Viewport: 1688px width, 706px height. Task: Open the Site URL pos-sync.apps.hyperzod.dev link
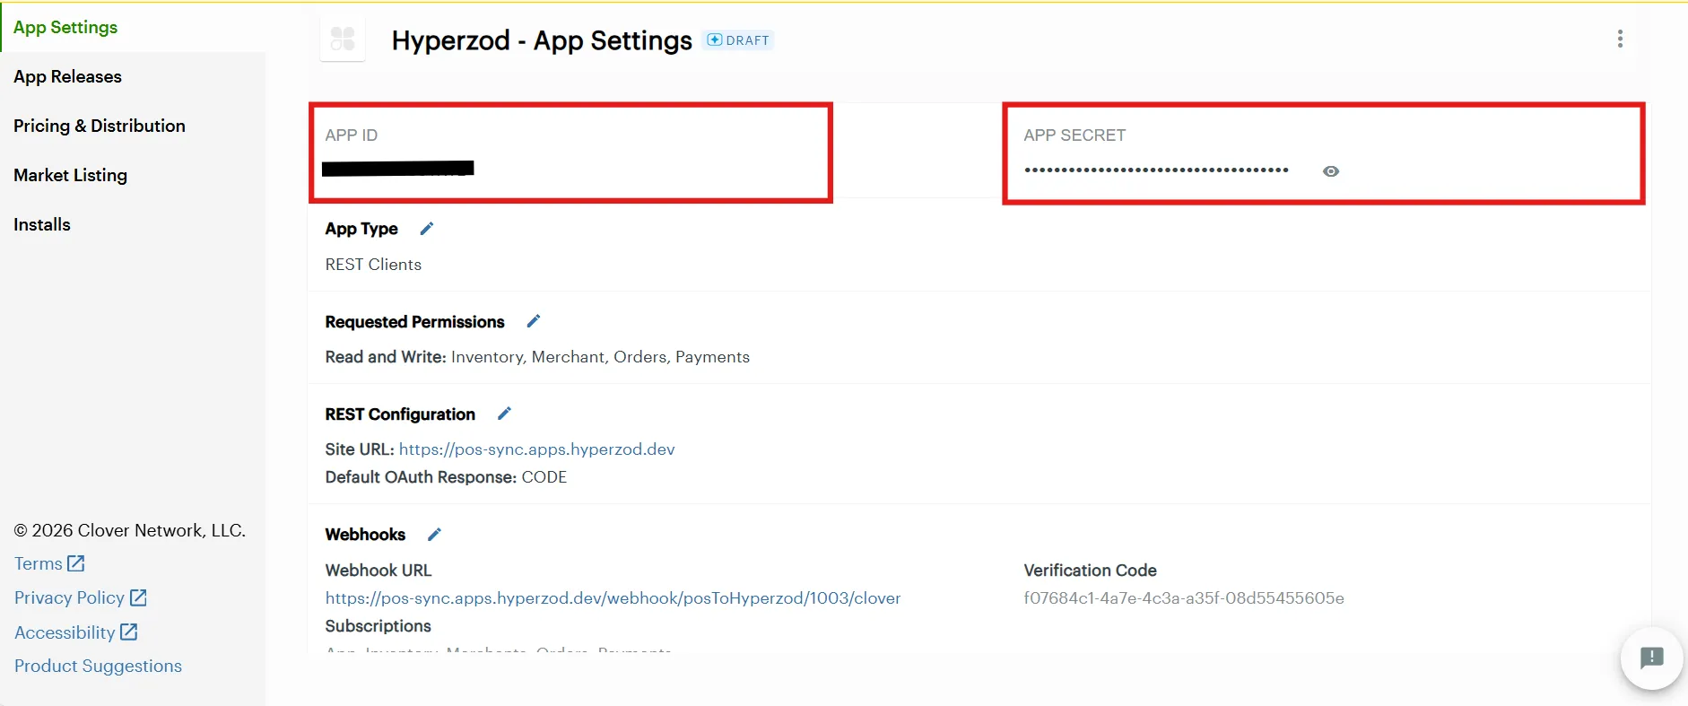(x=536, y=449)
